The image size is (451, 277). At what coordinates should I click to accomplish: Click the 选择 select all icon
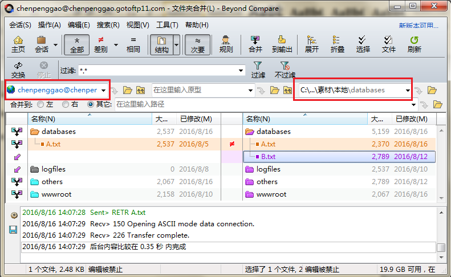[363, 44]
